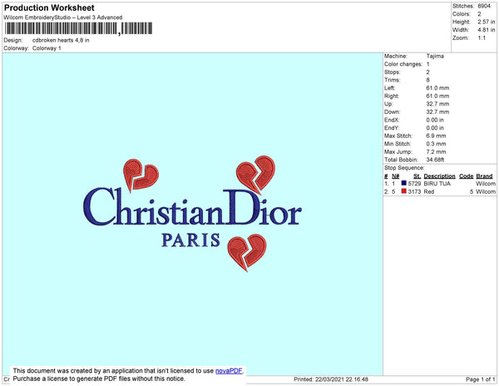Select the bottom broken heart near PARIS
The image size is (499, 386).
[x=247, y=252]
